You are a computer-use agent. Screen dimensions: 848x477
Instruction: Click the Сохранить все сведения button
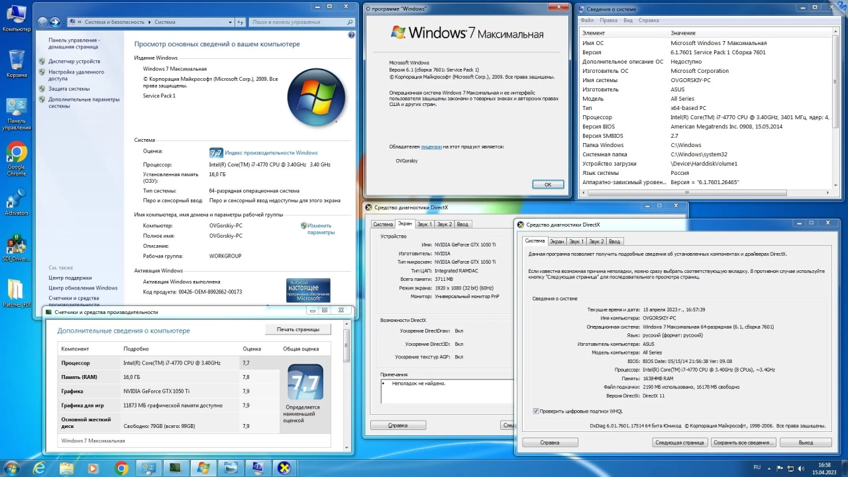click(743, 443)
